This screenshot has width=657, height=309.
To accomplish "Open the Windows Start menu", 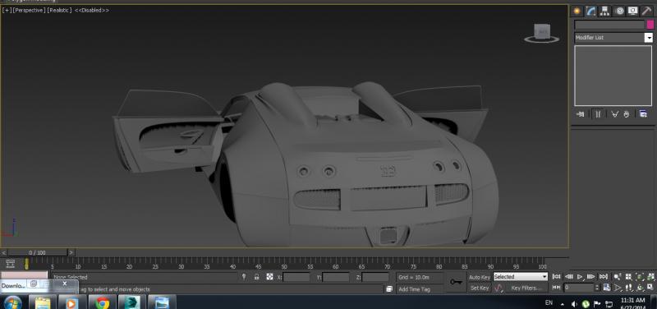I will click(x=12, y=302).
